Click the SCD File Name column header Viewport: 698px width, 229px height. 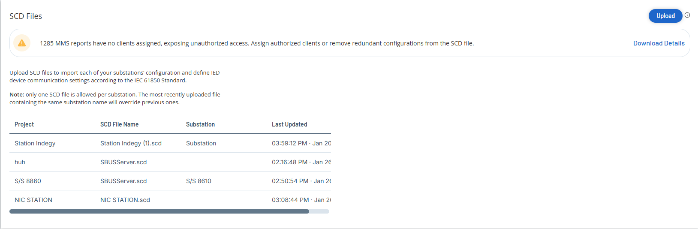(x=119, y=124)
